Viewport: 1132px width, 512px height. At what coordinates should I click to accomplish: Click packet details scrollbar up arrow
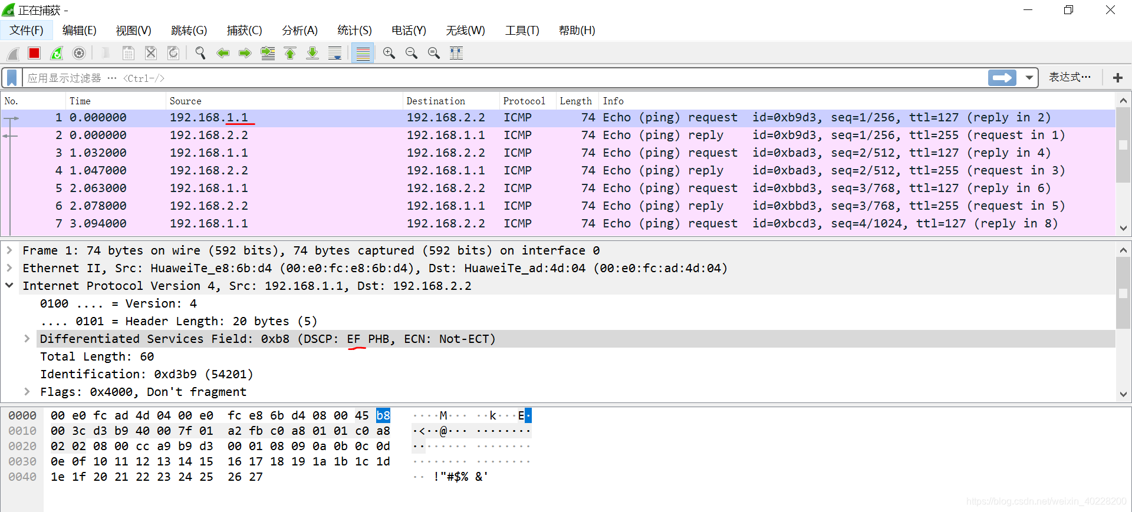point(1123,250)
